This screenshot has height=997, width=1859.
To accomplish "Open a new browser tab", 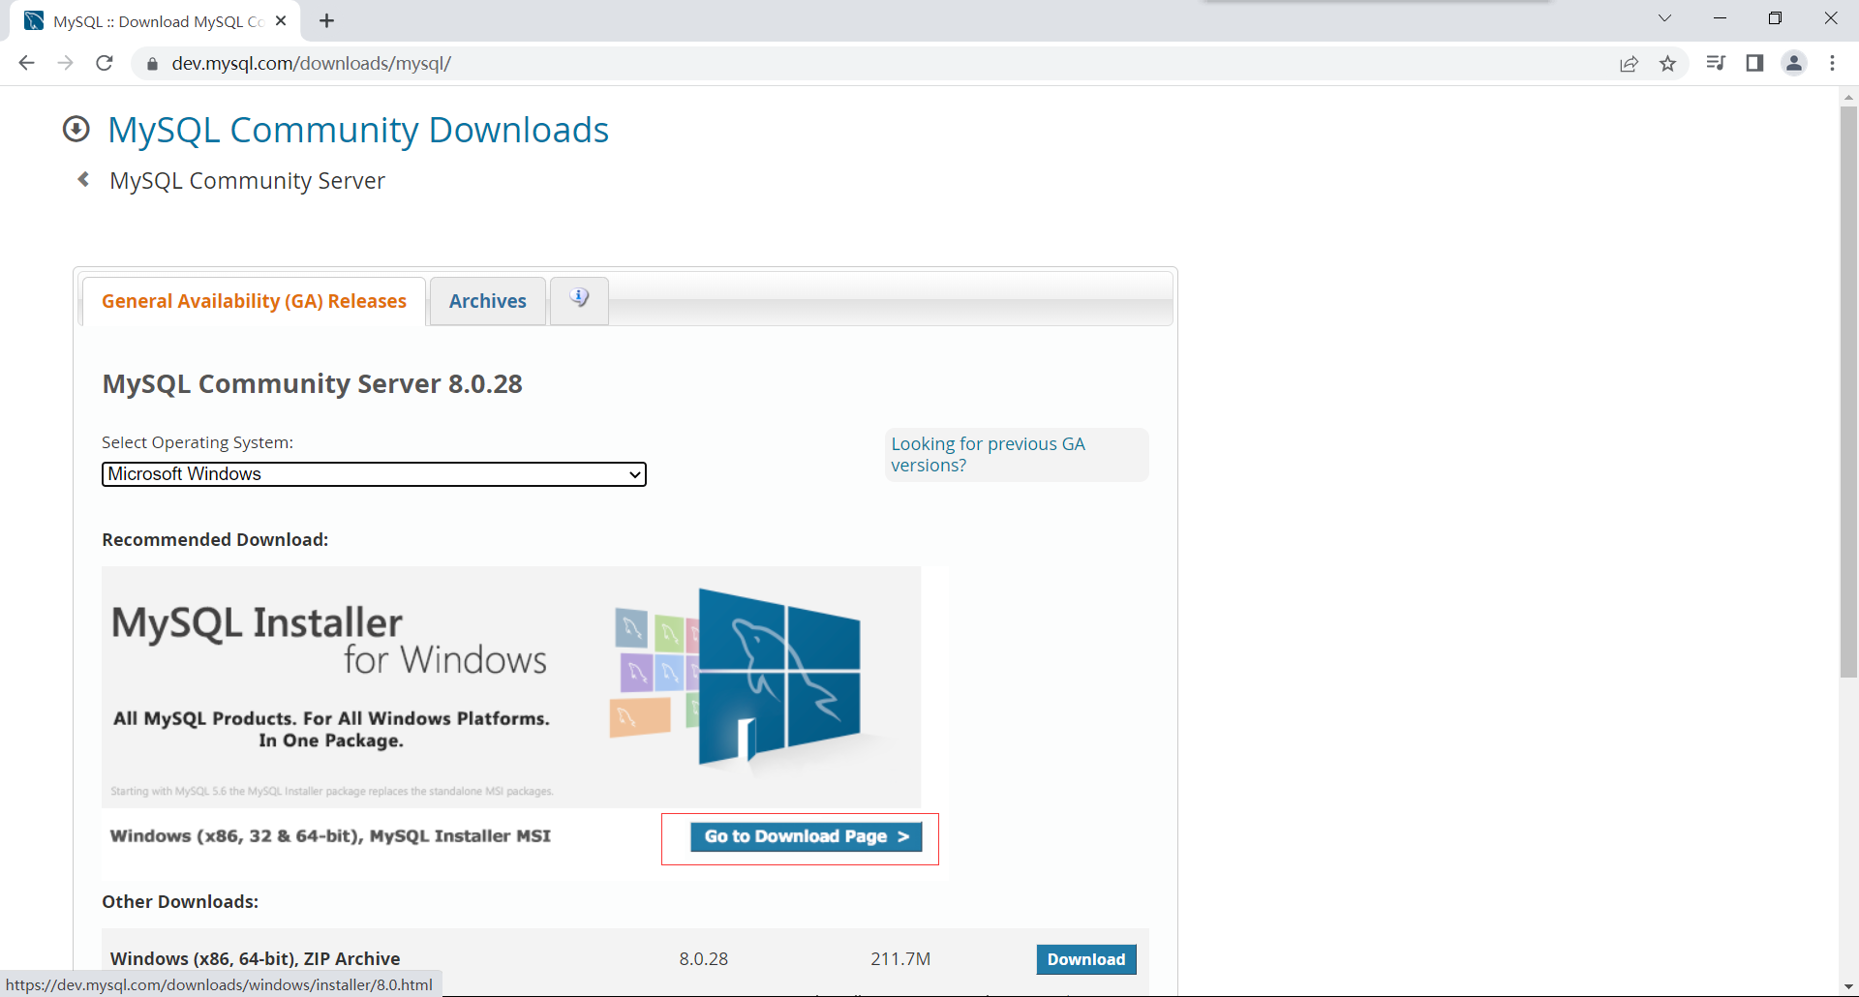I will coord(327,20).
